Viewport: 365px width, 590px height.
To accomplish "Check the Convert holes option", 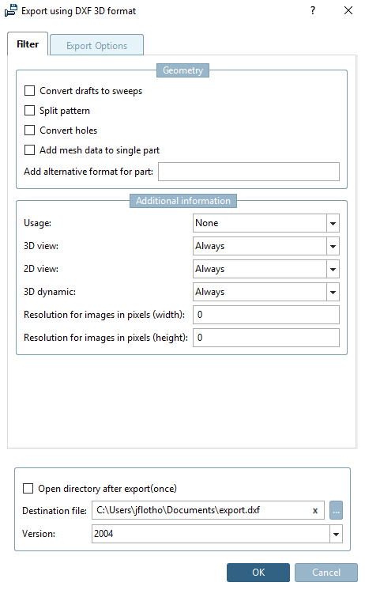I will 29,130.
